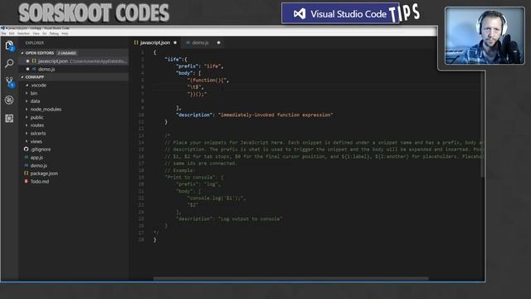531x299 pixels.
Task: Click line number 1 in gutter
Action: 142,52
